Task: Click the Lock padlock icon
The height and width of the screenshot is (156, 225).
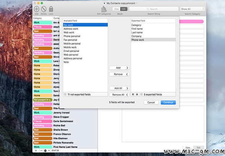Action: coord(51,9)
